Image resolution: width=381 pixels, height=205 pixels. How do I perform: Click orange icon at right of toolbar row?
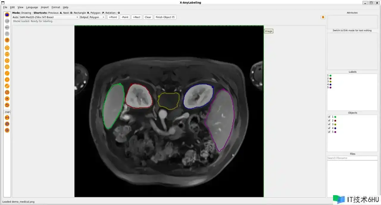click(x=323, y=17)
